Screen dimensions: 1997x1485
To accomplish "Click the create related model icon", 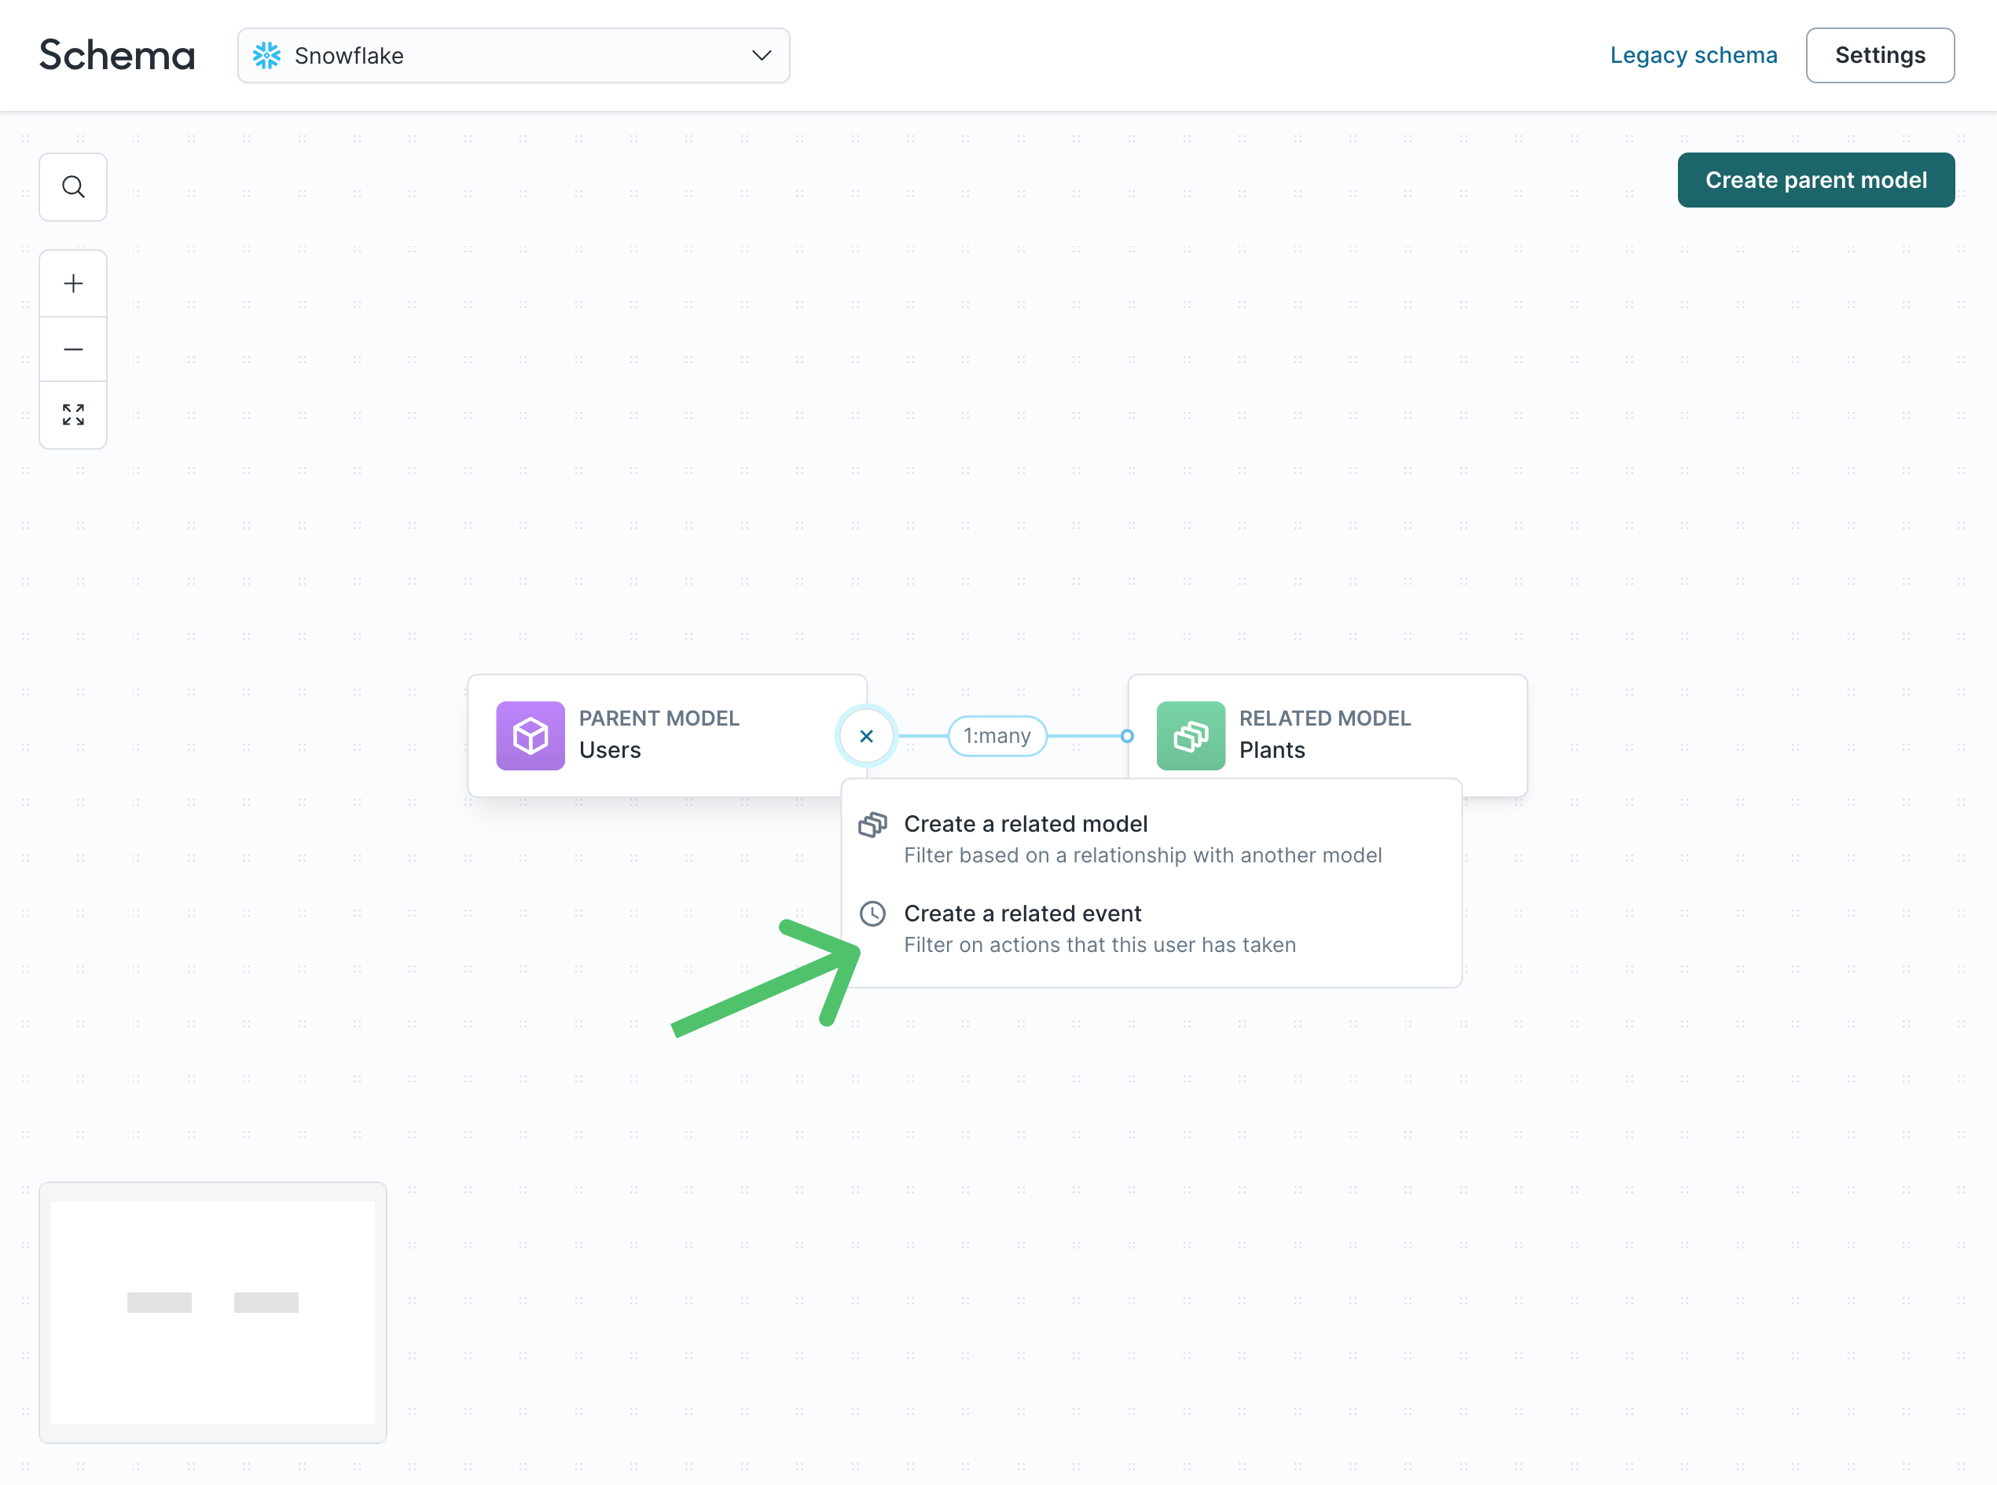I will [875, 822].
